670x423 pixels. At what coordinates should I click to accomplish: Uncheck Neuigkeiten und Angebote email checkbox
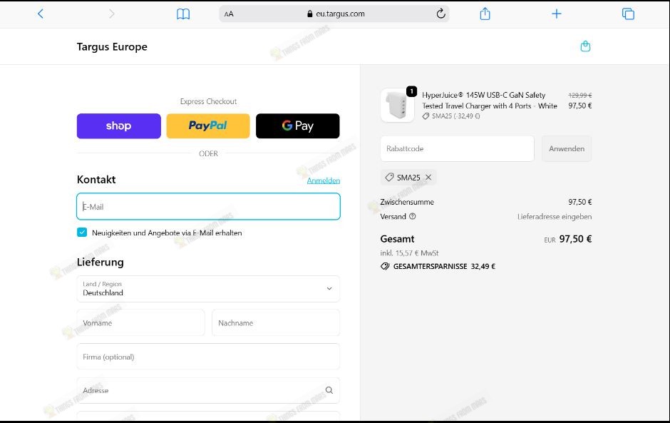click(82, 233)
